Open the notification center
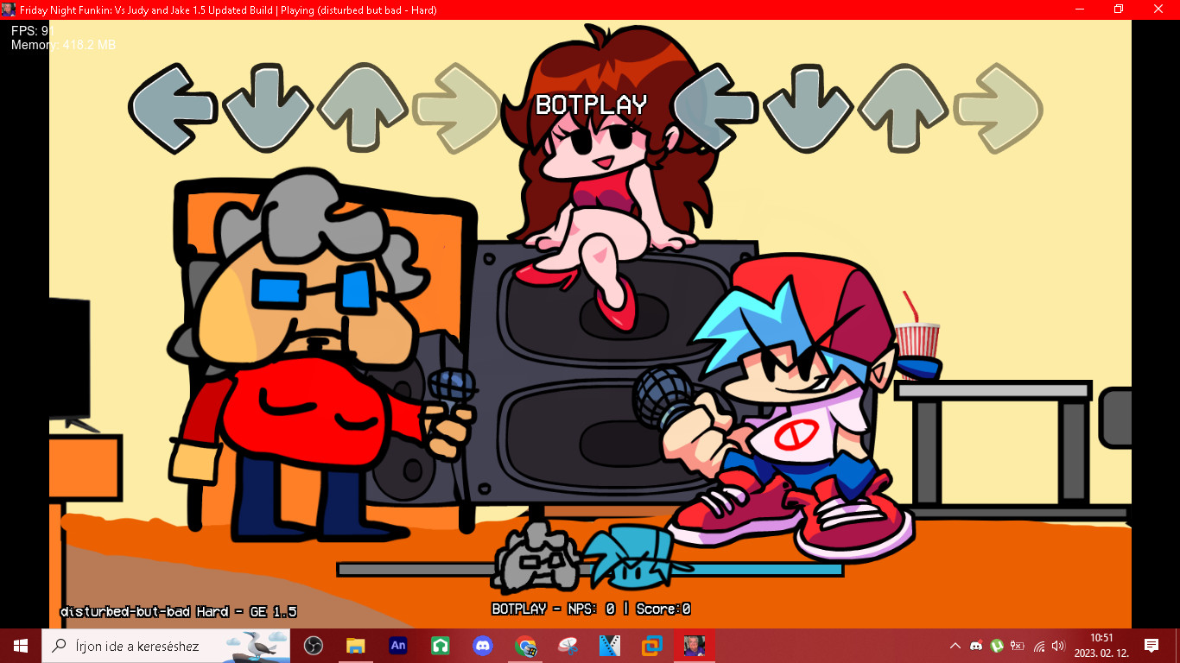 pos(1151,646)
